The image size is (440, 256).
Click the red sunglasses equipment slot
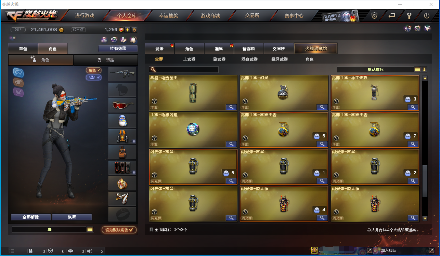122,106
